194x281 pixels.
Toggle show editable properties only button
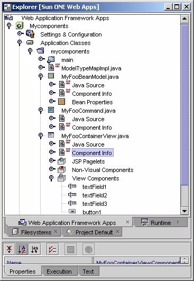pyautogui.click(x=52, y=249)
